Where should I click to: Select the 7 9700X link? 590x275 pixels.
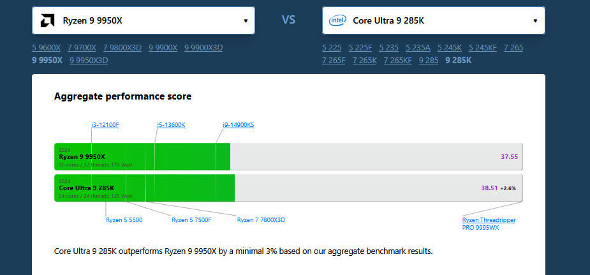82,48
